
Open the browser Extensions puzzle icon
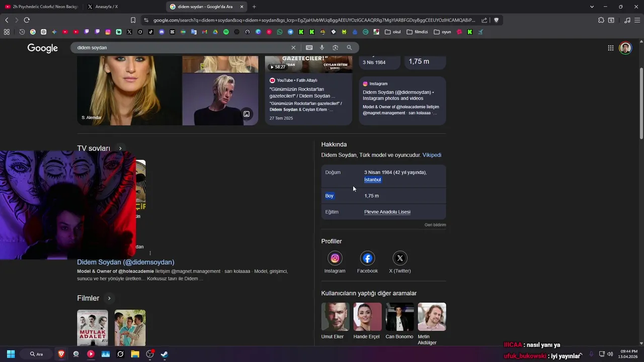tap(601, 20)
